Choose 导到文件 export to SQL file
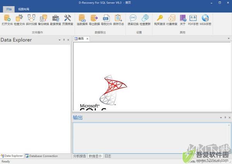232x164 pixels. 106,20
